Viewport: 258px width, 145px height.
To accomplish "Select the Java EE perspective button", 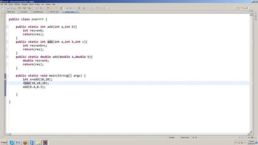I will [x=244, y=8].
